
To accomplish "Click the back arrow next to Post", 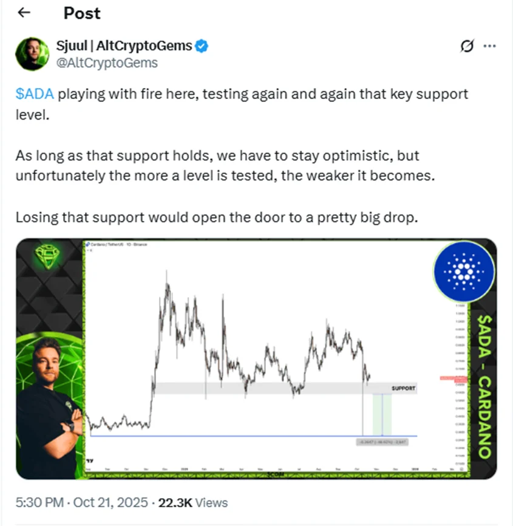I will coord(25,13).
